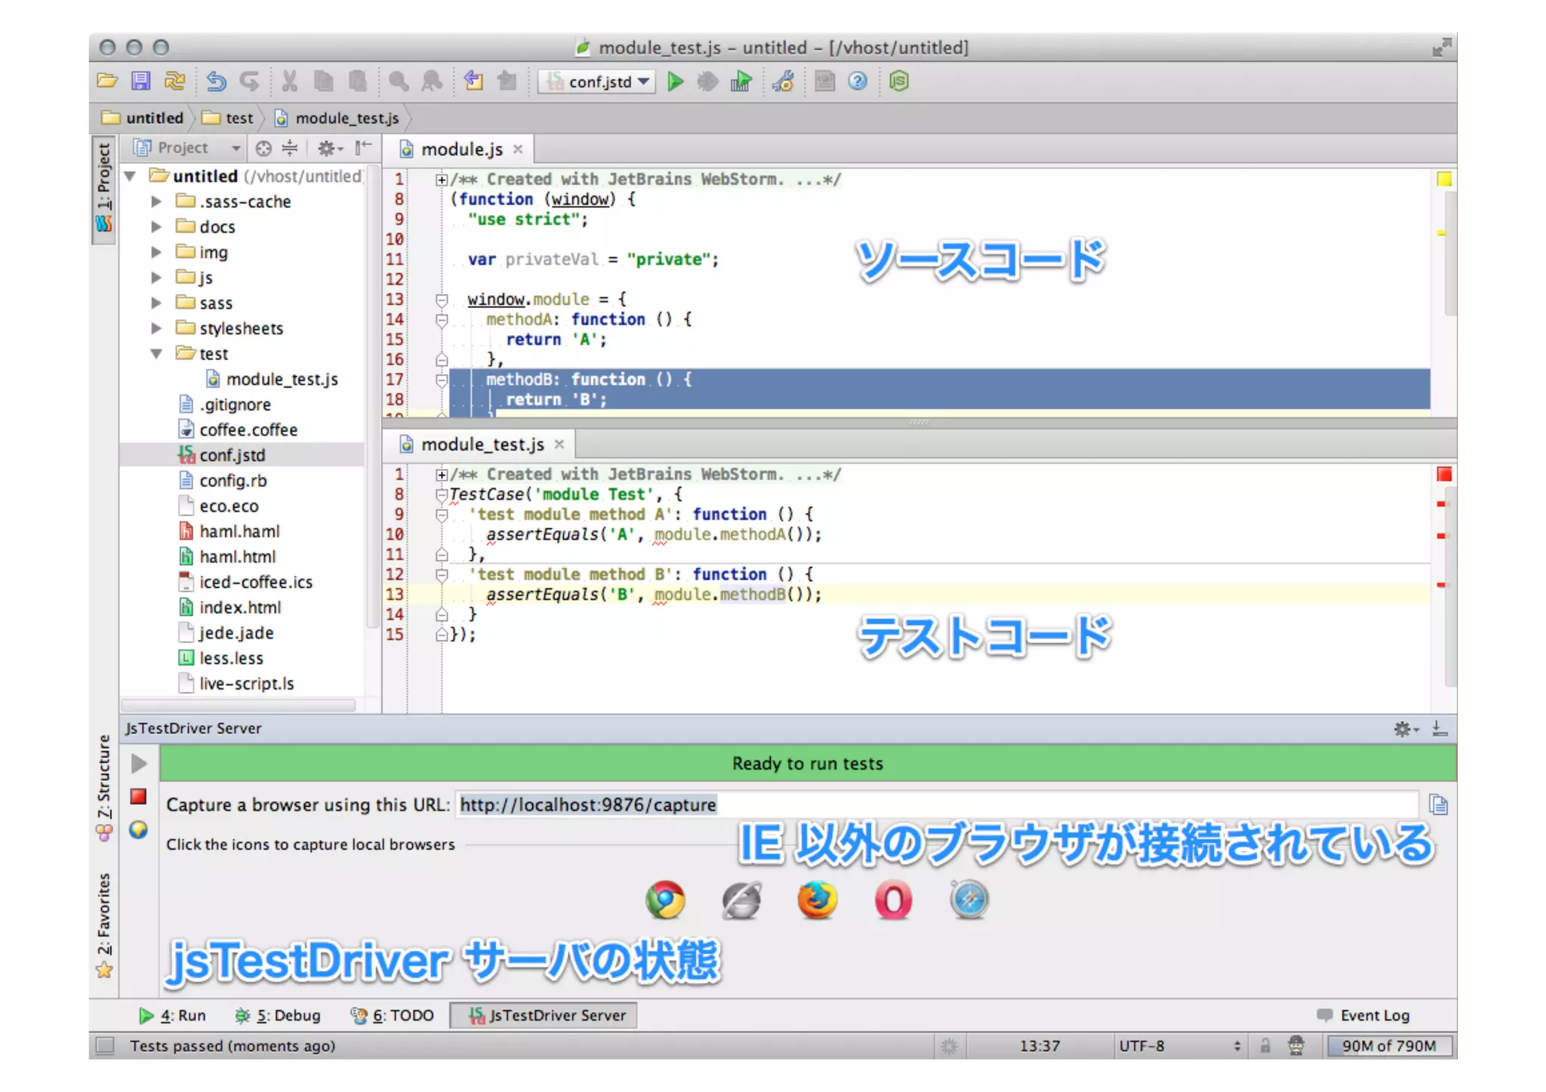The image size is (1546, 1092).
Task: Expand the docs folder in project tree
Action: click(156, 226)
